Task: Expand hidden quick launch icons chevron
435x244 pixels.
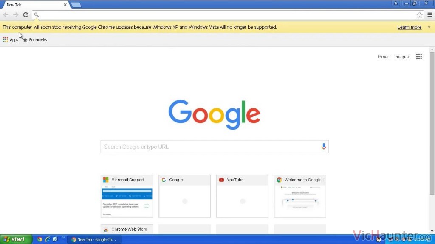Action: pyautogui.click(x=63, y=238)
